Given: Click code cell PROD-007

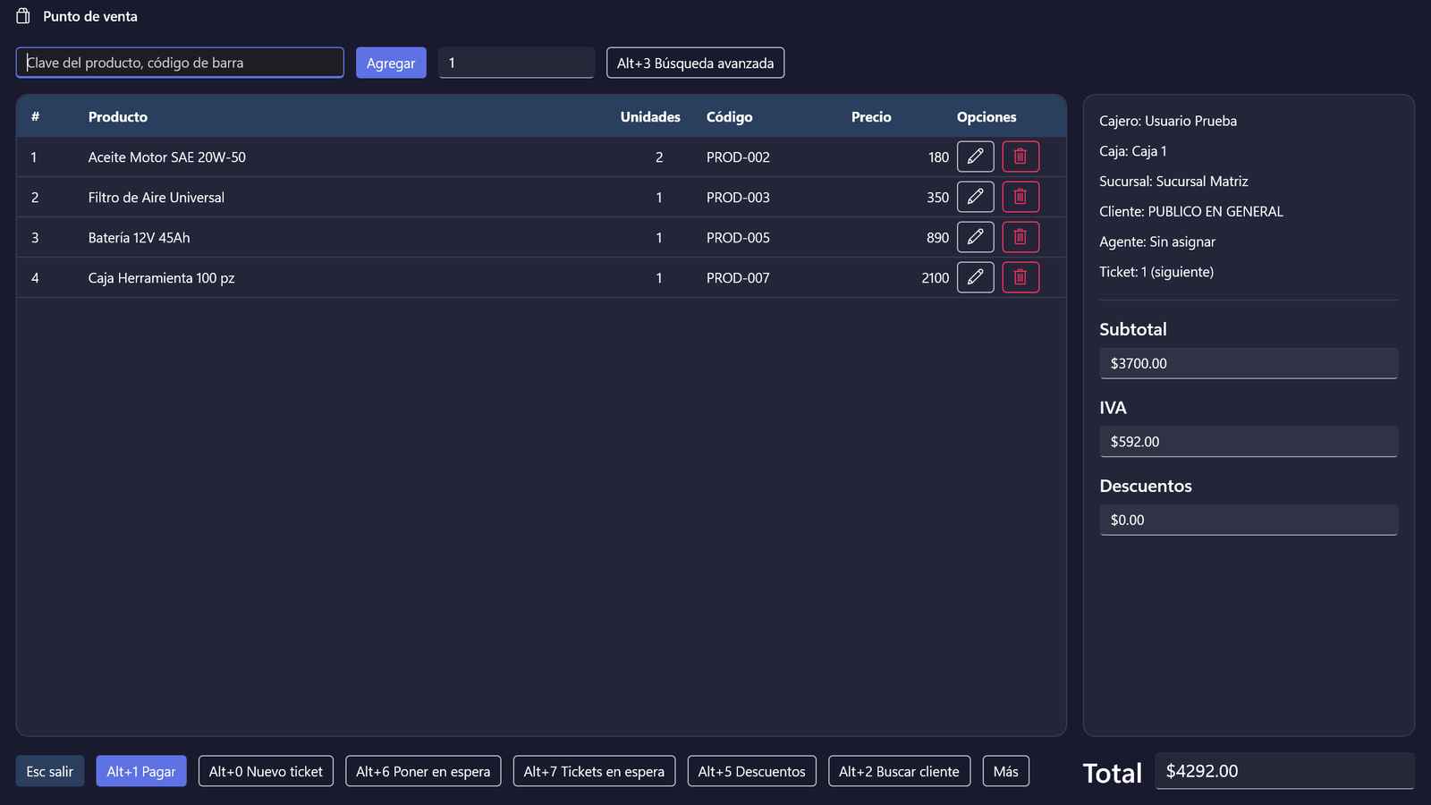Looking at the screenshot, I should 738,278.
